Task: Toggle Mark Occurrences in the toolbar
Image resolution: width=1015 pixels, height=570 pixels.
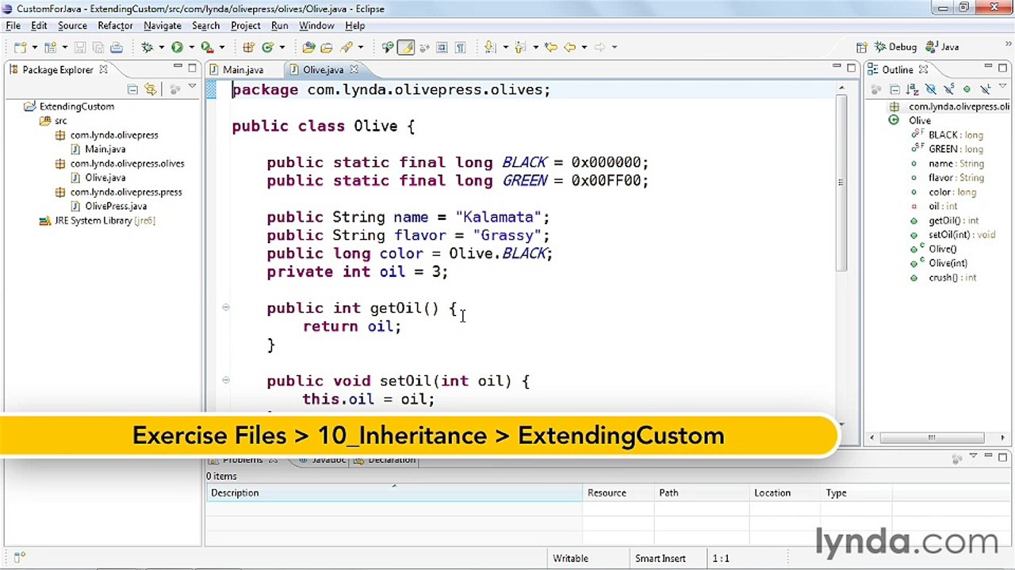Action: pos(406,47)
